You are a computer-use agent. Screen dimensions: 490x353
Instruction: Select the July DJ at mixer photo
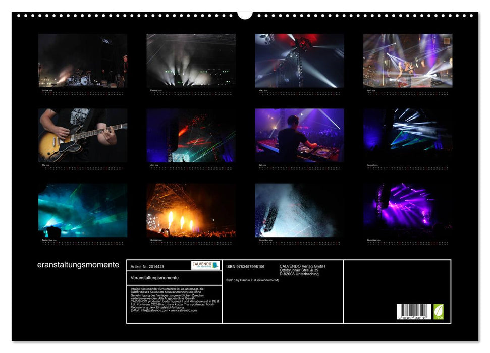(x=299, y=135)
